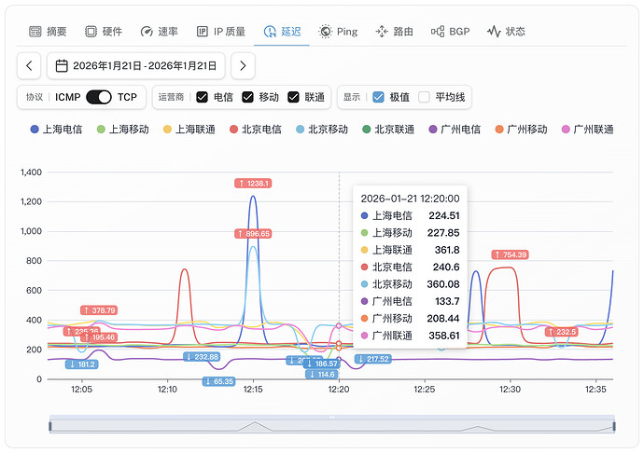Switch to the 硬件 hardware tab

(104, 32)
